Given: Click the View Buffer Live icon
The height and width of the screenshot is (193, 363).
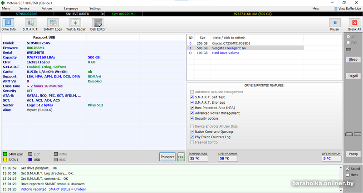Looking at the screenshot, I should pos(335,9).
